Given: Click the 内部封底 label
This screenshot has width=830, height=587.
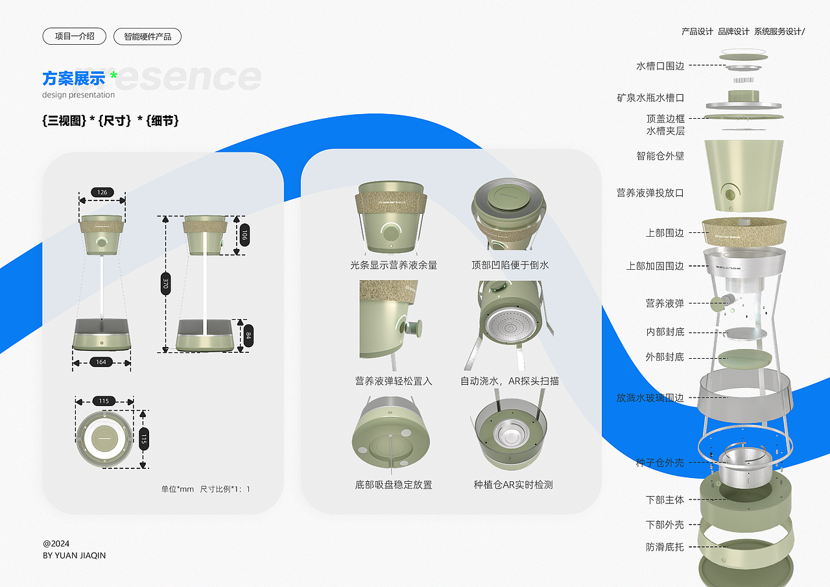Looking at the screenshot, I should pyautogui.click(x=665, y=332).
